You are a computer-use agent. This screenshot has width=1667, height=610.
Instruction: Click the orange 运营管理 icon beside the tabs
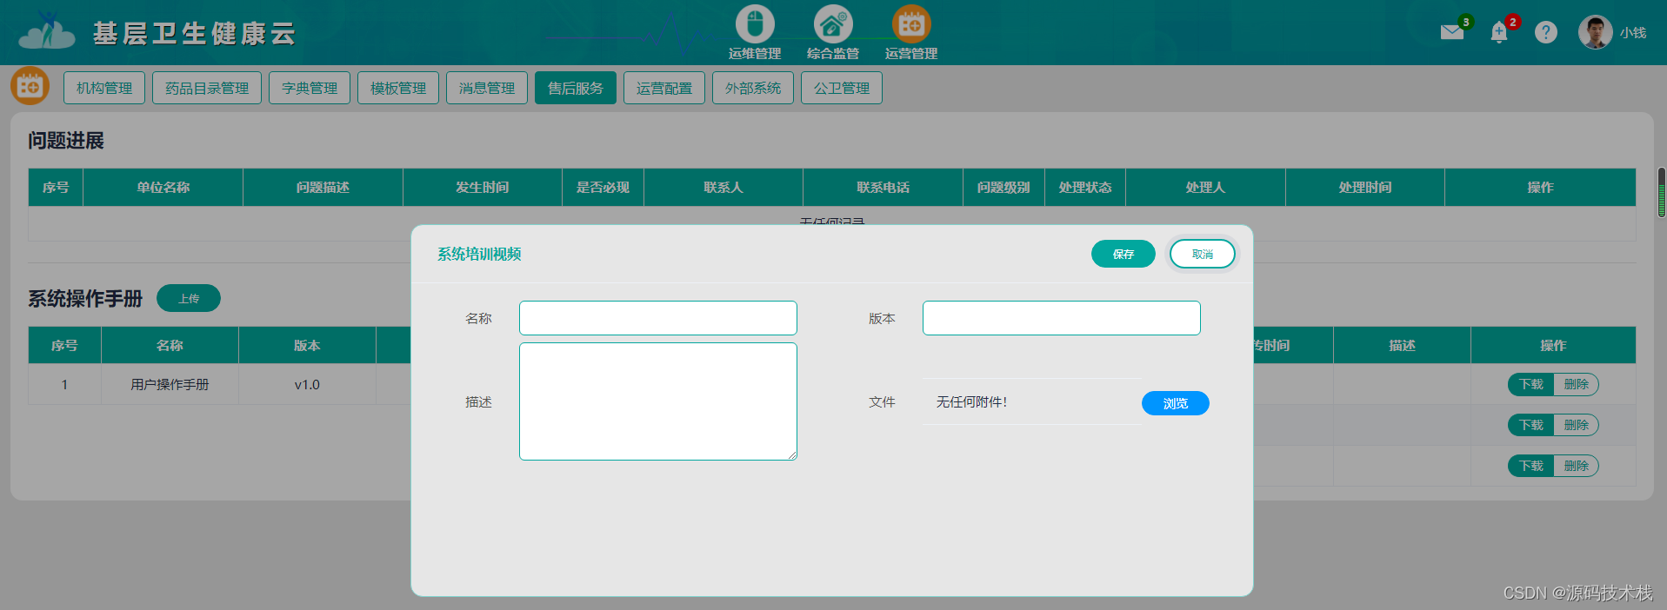click(30, 86)
